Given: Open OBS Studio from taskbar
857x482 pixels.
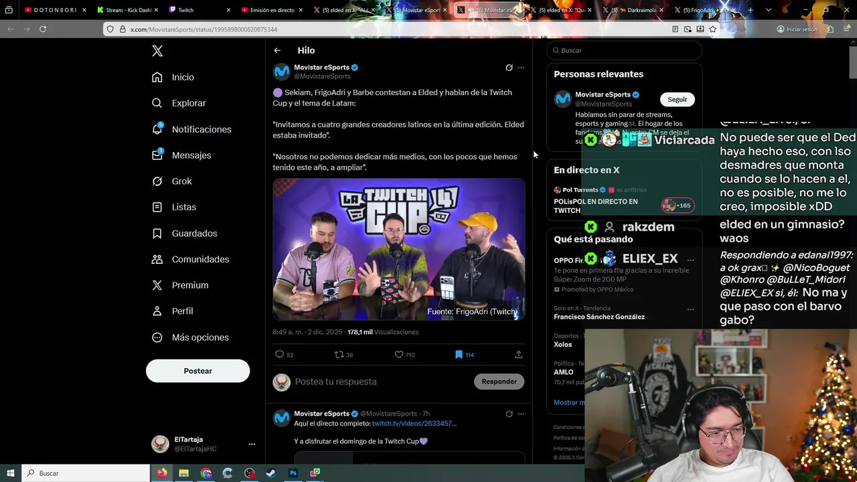Looking at the screenshot, I should (249, 473).
